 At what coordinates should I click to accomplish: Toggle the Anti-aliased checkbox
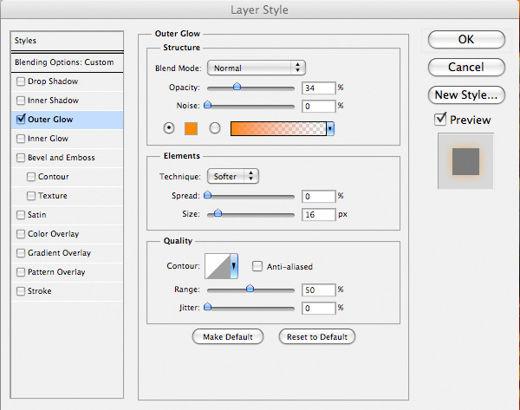[257, 266]
